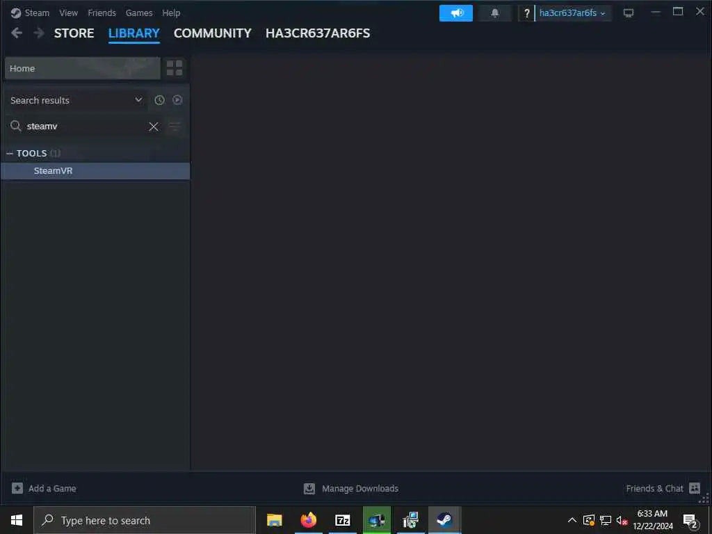Open Friends & Chat
Screen dimensions: 712x534
[x=654, y=489]
